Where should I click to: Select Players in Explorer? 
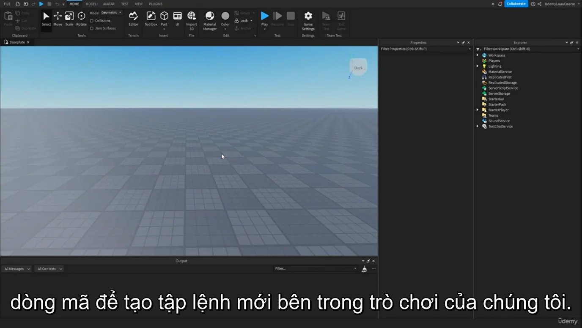[494, 61]
